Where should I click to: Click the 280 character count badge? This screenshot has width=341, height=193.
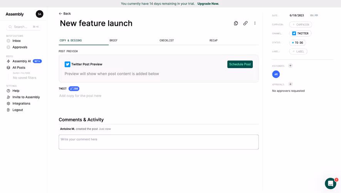pos(74,88)
